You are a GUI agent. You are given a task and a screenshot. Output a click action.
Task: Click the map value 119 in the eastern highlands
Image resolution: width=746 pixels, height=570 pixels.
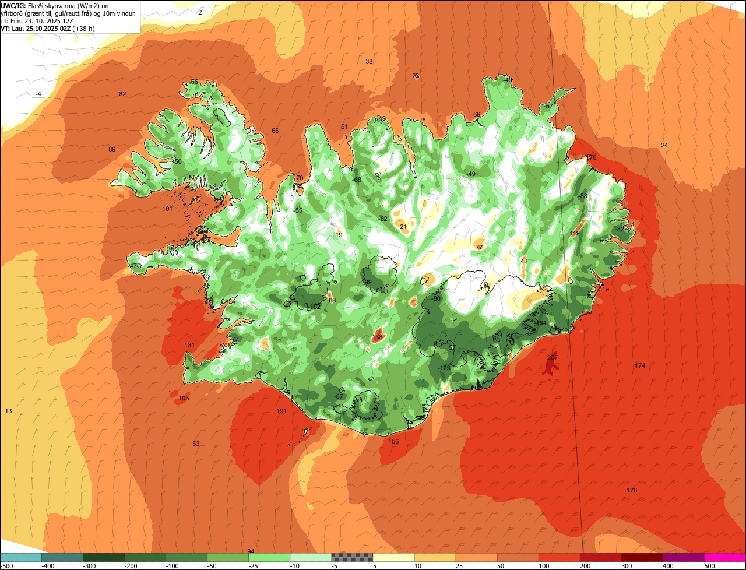click(x=575, y=233)
